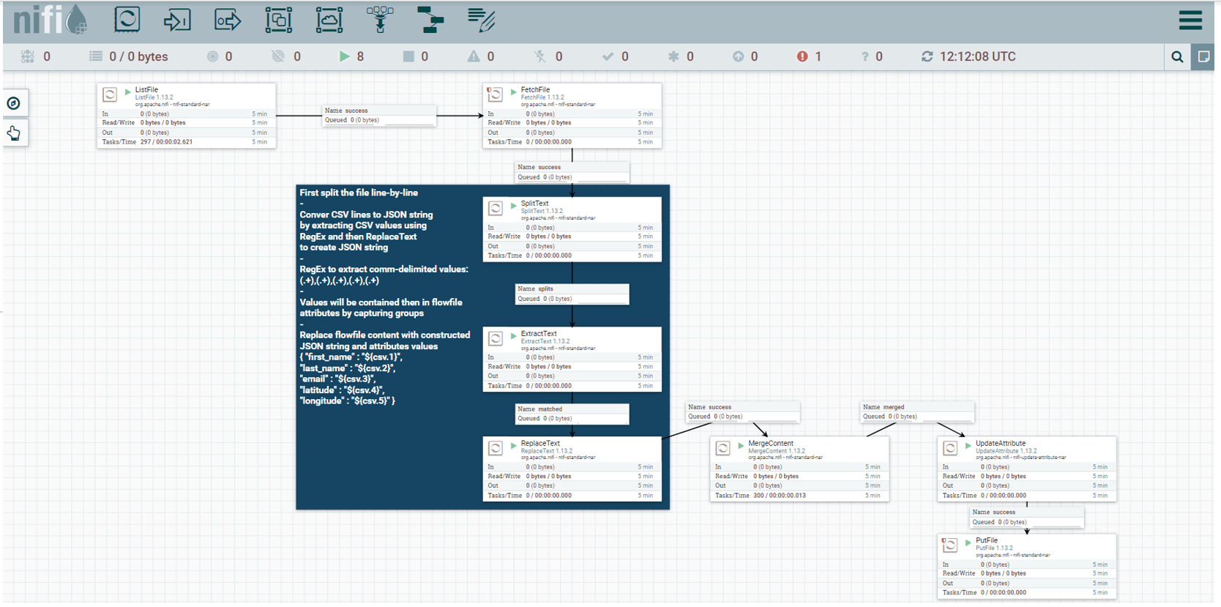Select the SplitText processor

pyautogui.click(x=572, y=229)
